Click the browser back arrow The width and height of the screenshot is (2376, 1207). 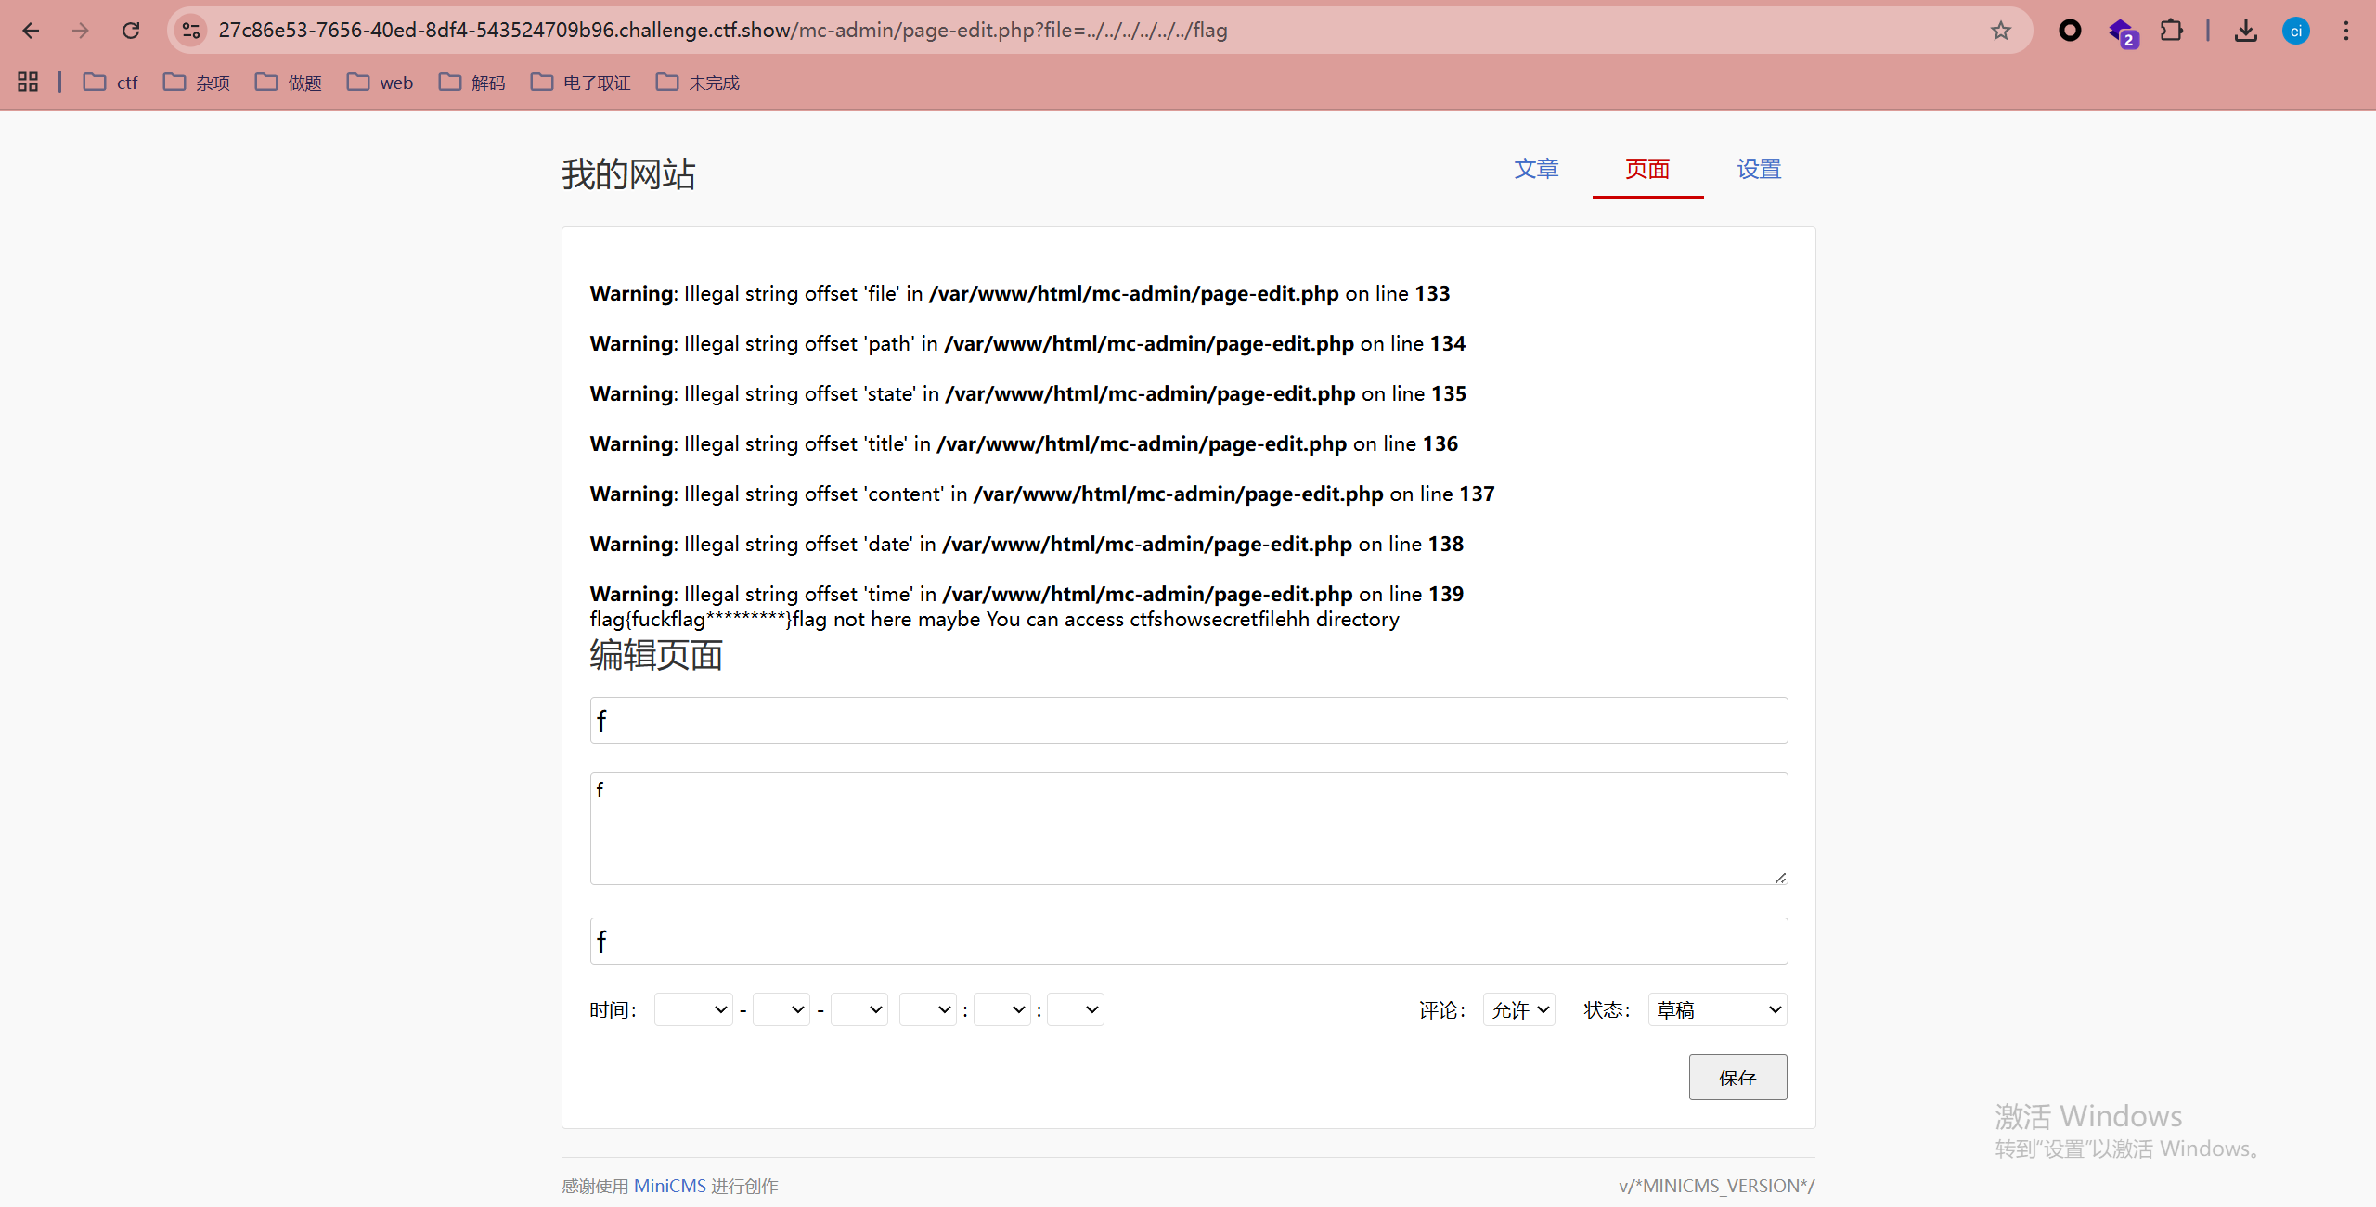pyautogui.click(x=31, y=31)
